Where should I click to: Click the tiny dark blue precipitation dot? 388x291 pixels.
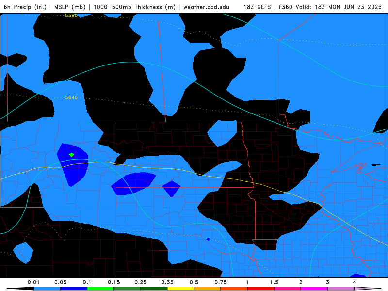click(x=208, y=239)
